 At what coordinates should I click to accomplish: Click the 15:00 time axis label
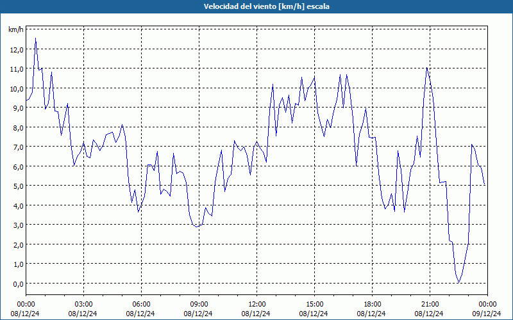coord(314,305)
